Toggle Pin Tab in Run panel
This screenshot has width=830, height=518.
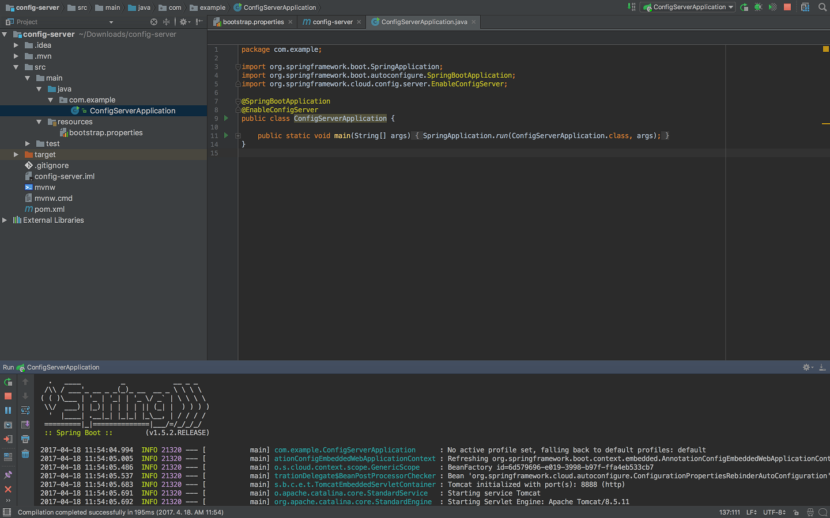(x=8, y=475)
